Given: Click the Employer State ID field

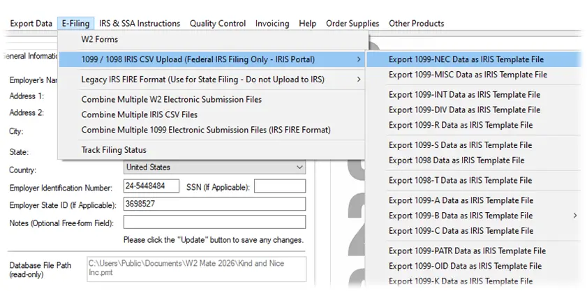Looking at the screenshot, I should pos(214,204).
